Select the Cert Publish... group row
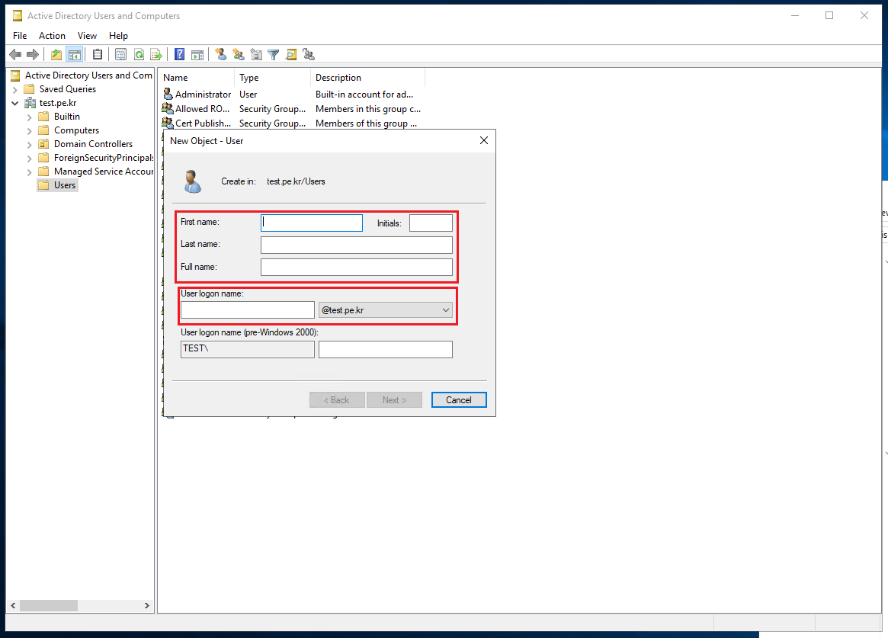 tap(292, 123)
